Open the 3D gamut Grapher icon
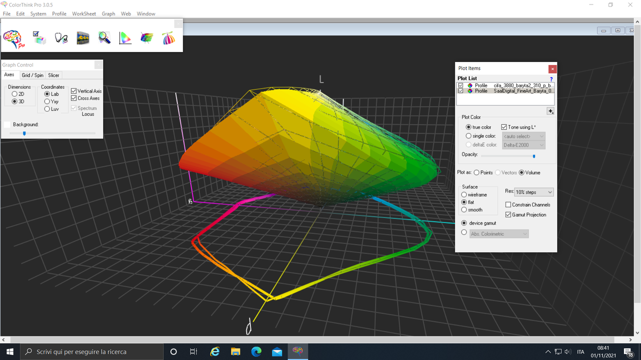Image resolution: width=641 pixels, height=360 pixels. tap(147, 37)
